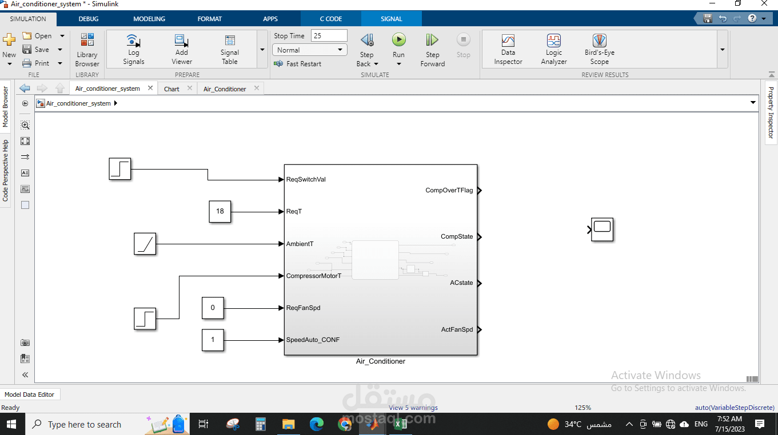Click the Fit to View icon
Screen dimensions: 778x435
pos(25,141)
